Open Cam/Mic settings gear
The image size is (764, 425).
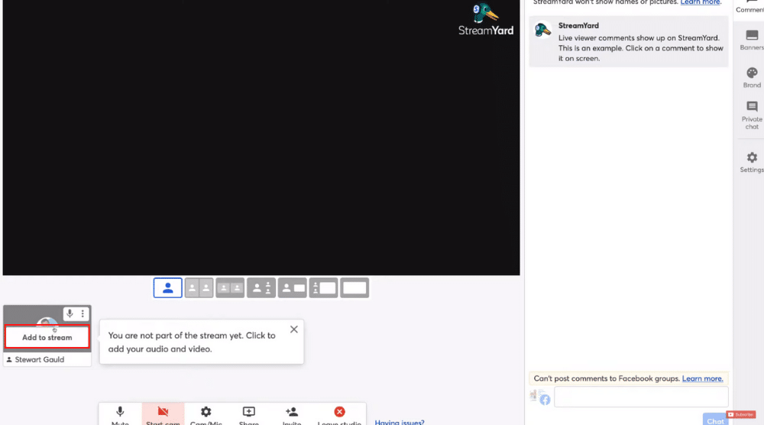(x=206, y=415)
